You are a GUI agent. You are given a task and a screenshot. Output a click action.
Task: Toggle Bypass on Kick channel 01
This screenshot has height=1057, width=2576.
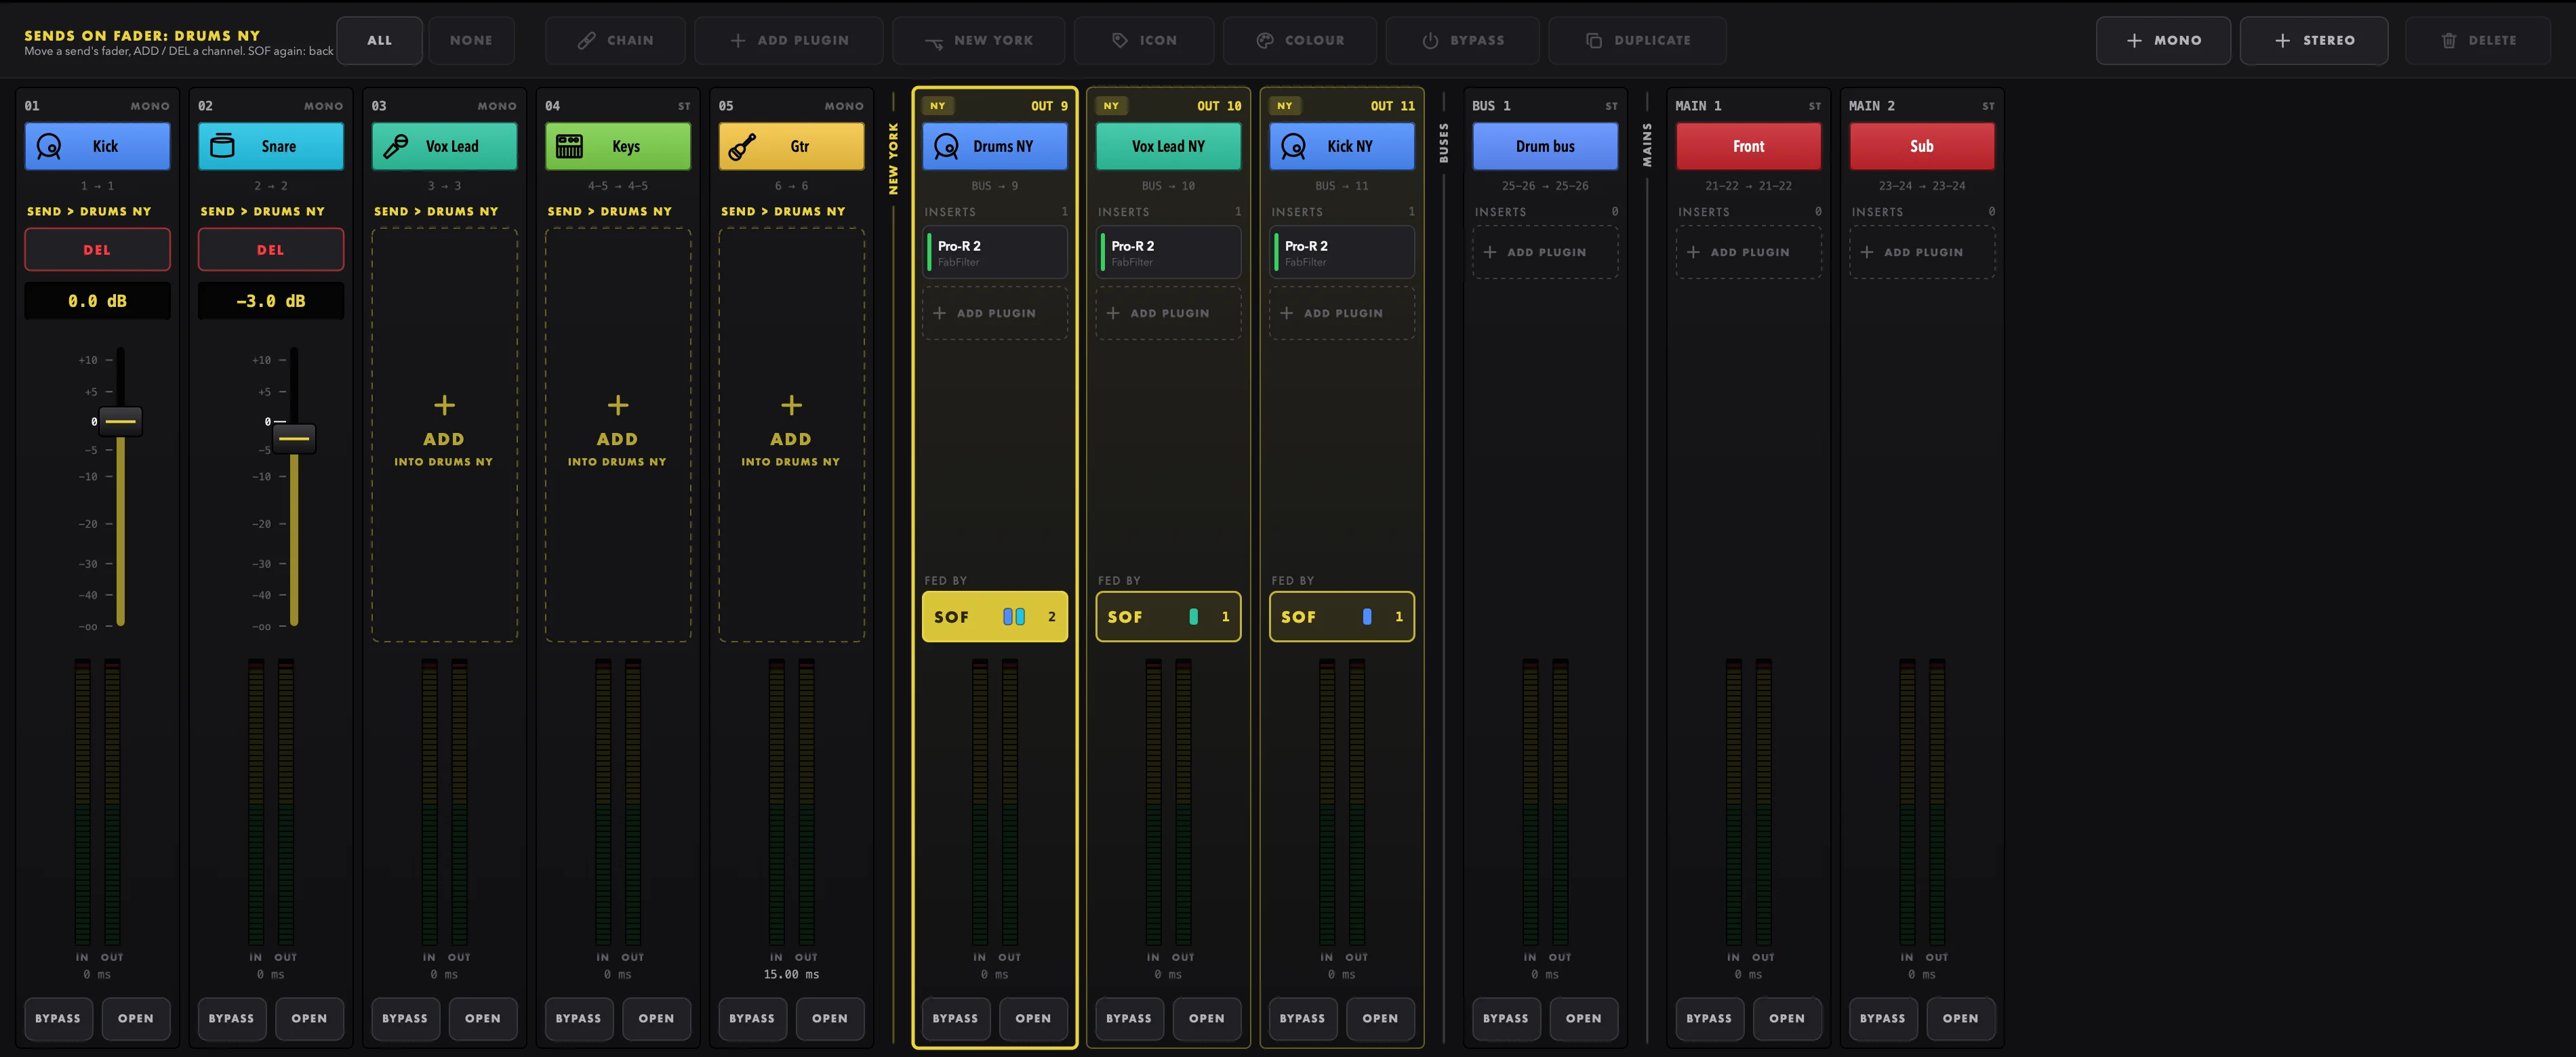[58, 1019]
